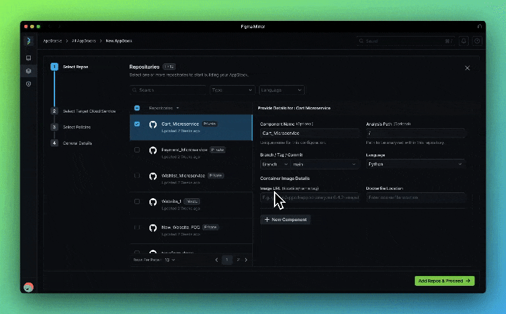
Task: Select page 2 in pagination
Action: click(x=238, y=260)
